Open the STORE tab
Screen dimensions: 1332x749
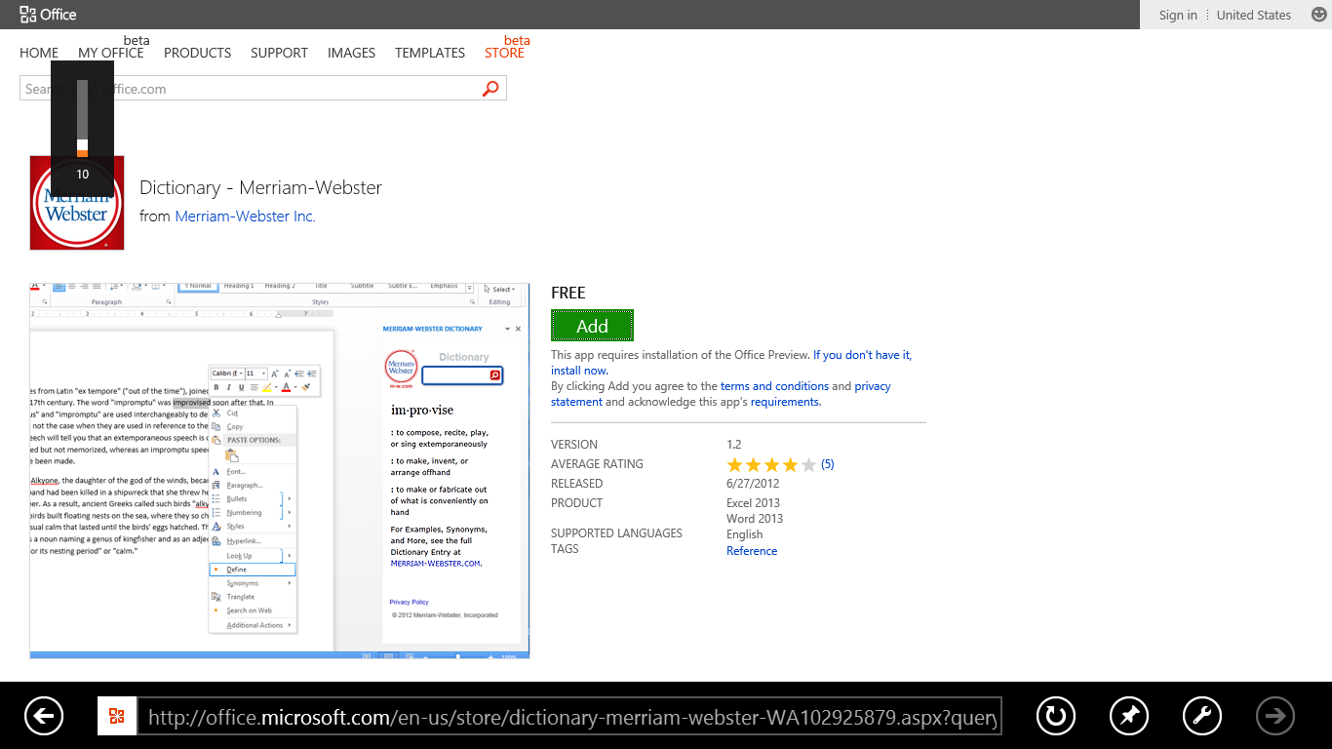pyautogui.click(x=504, y=53)
